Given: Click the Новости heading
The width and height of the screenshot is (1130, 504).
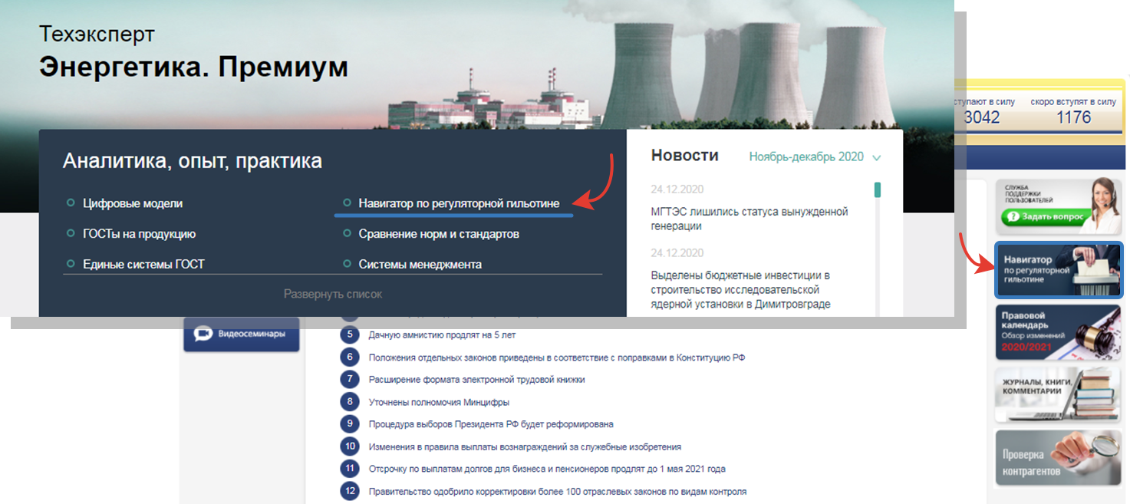Looking at the screenshot, I should coord(684,156).
